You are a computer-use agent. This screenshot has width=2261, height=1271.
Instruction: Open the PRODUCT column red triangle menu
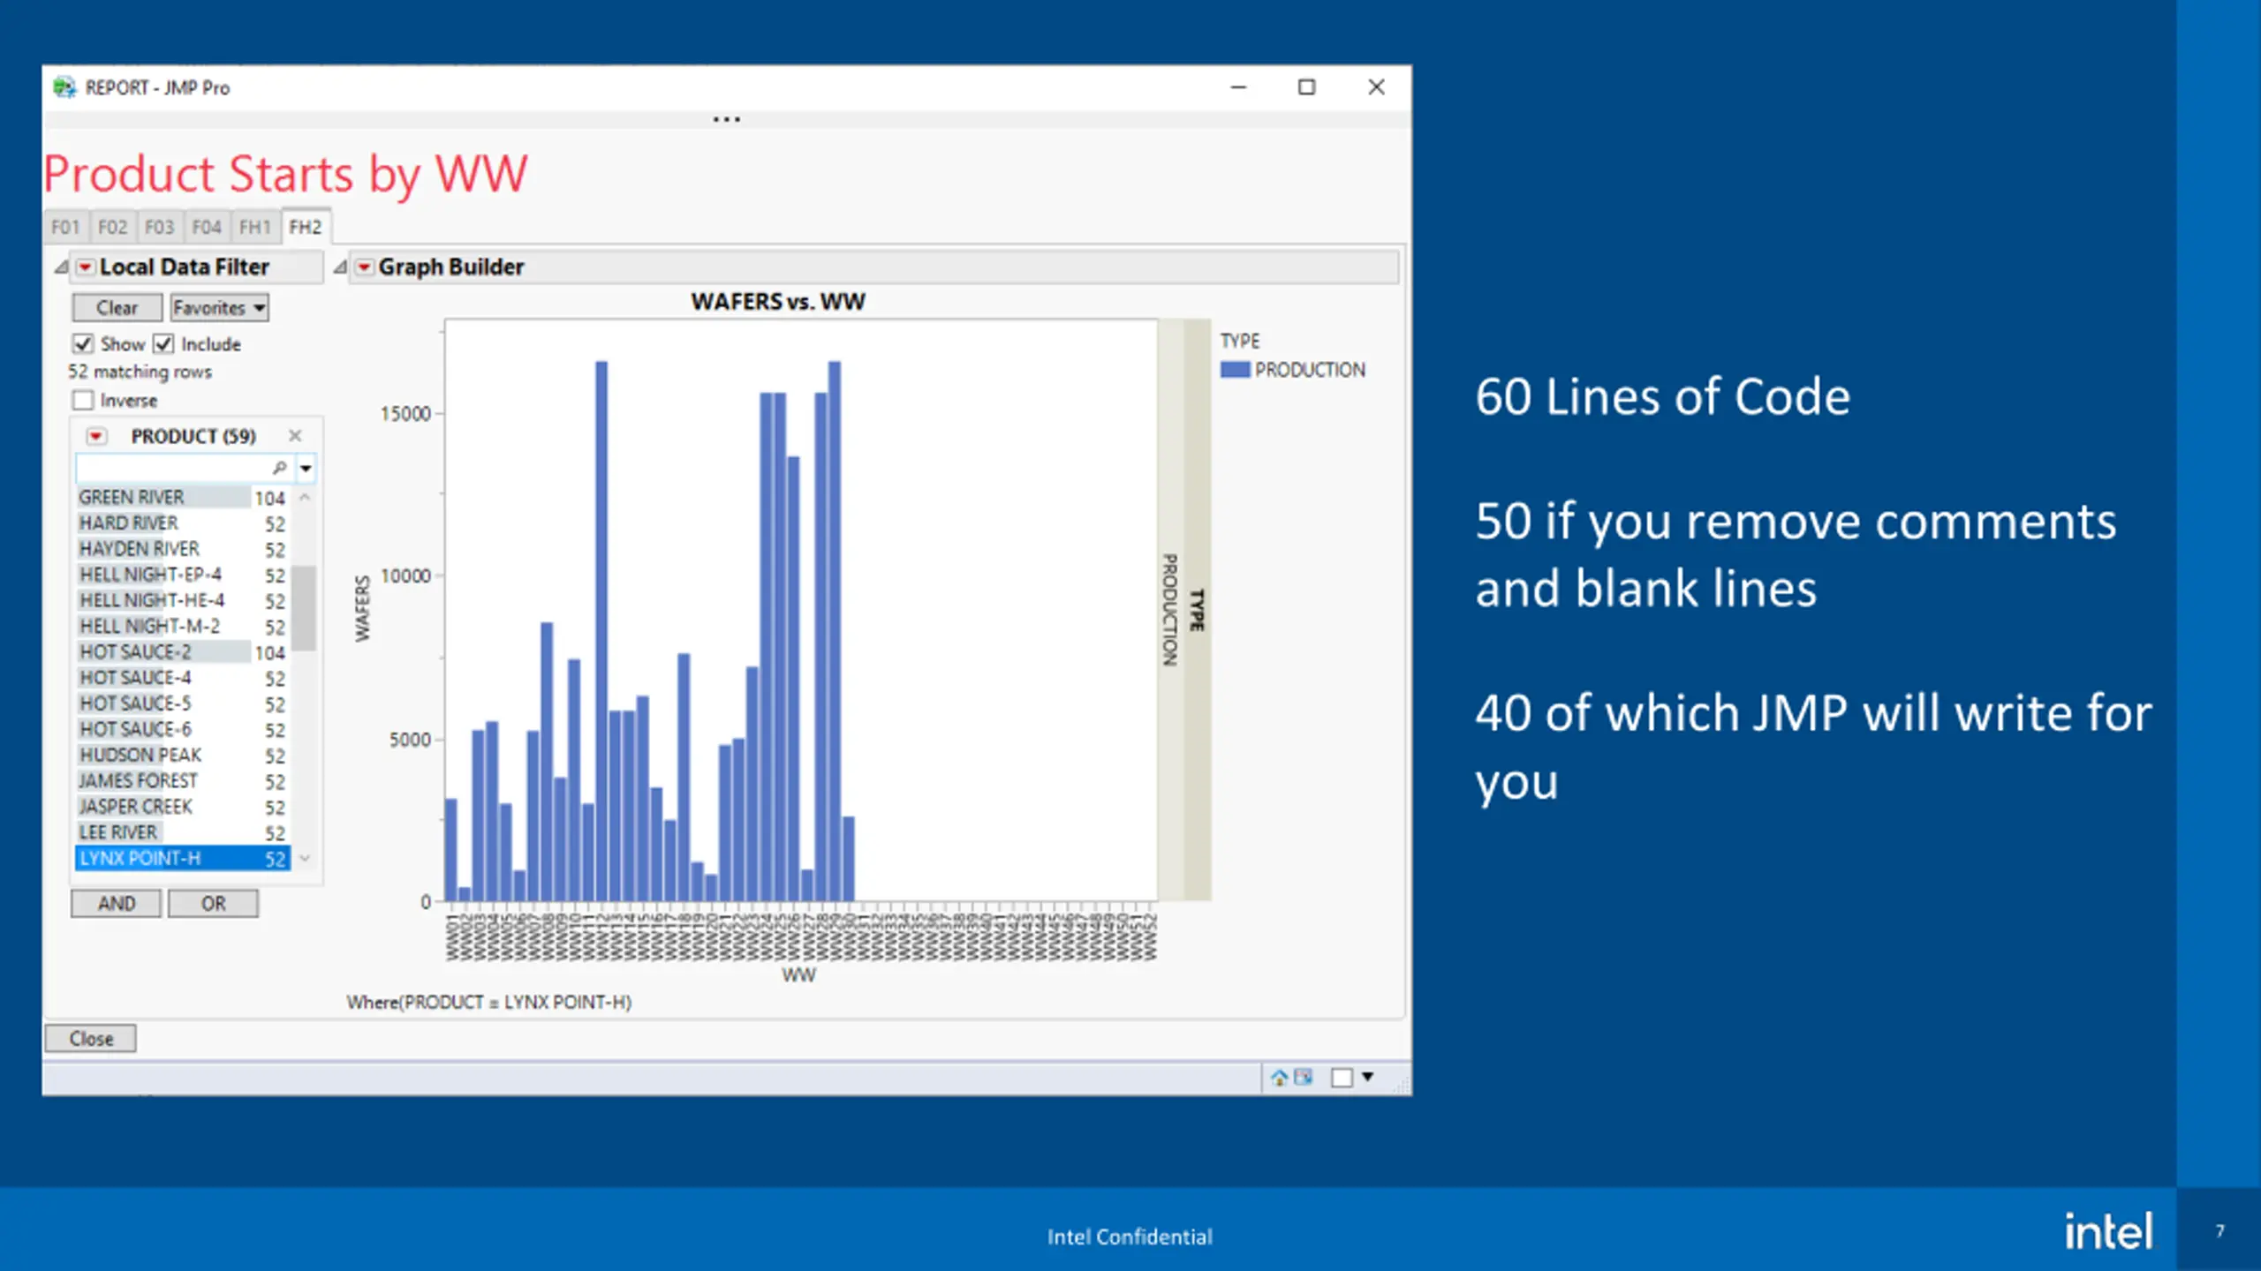click(x=96, y=436)
